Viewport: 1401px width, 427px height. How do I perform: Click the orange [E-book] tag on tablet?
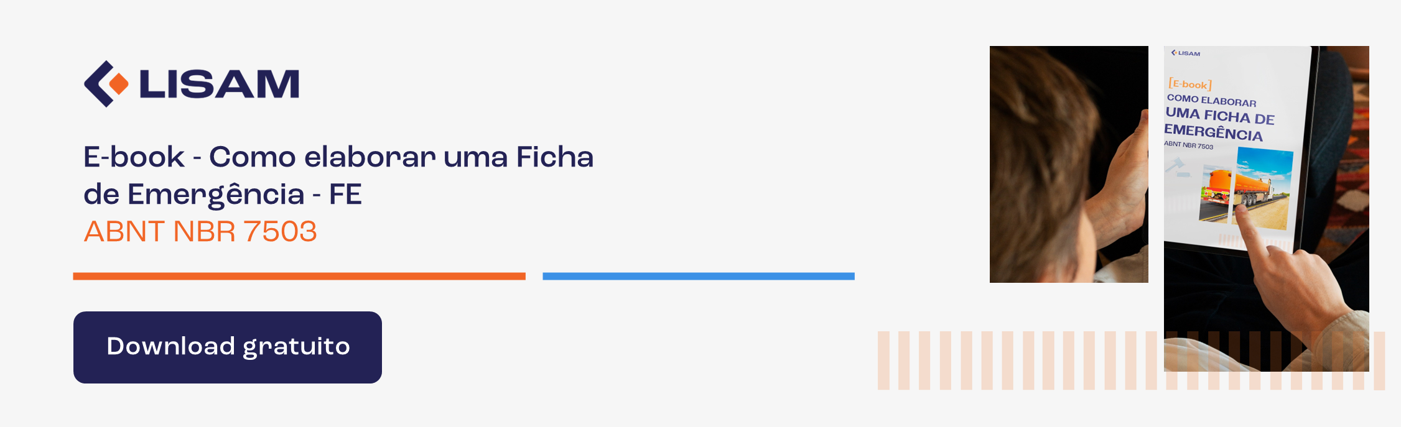[1190, 84]
